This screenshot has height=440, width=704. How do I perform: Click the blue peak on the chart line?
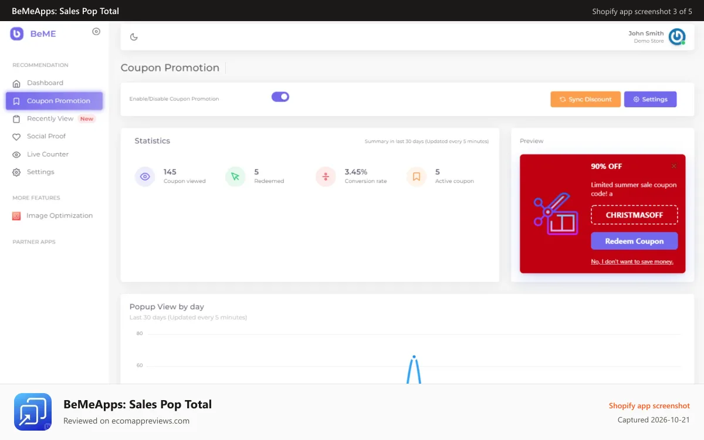pos(414,357)
